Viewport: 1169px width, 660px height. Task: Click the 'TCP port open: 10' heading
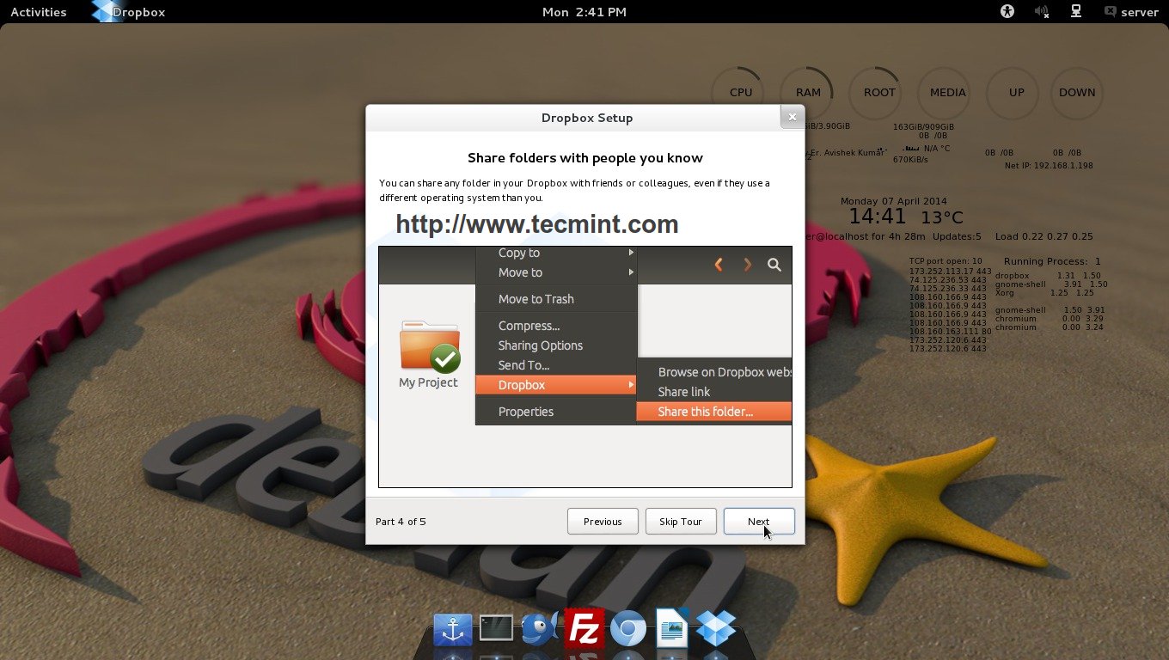[x=946, y=261]
